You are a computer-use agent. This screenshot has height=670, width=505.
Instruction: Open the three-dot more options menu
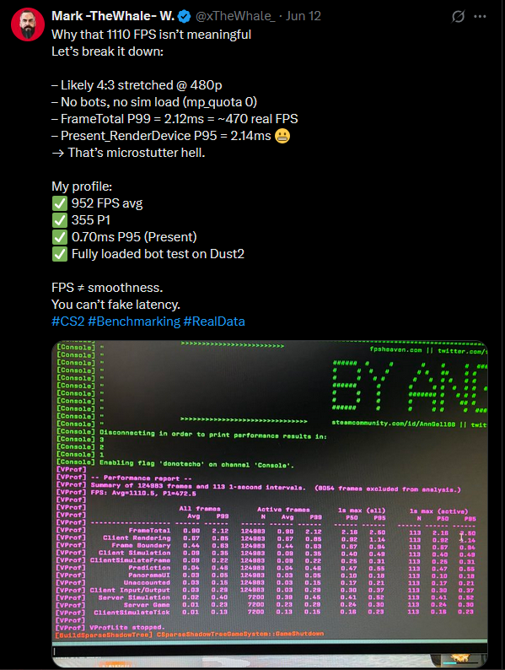481,17
